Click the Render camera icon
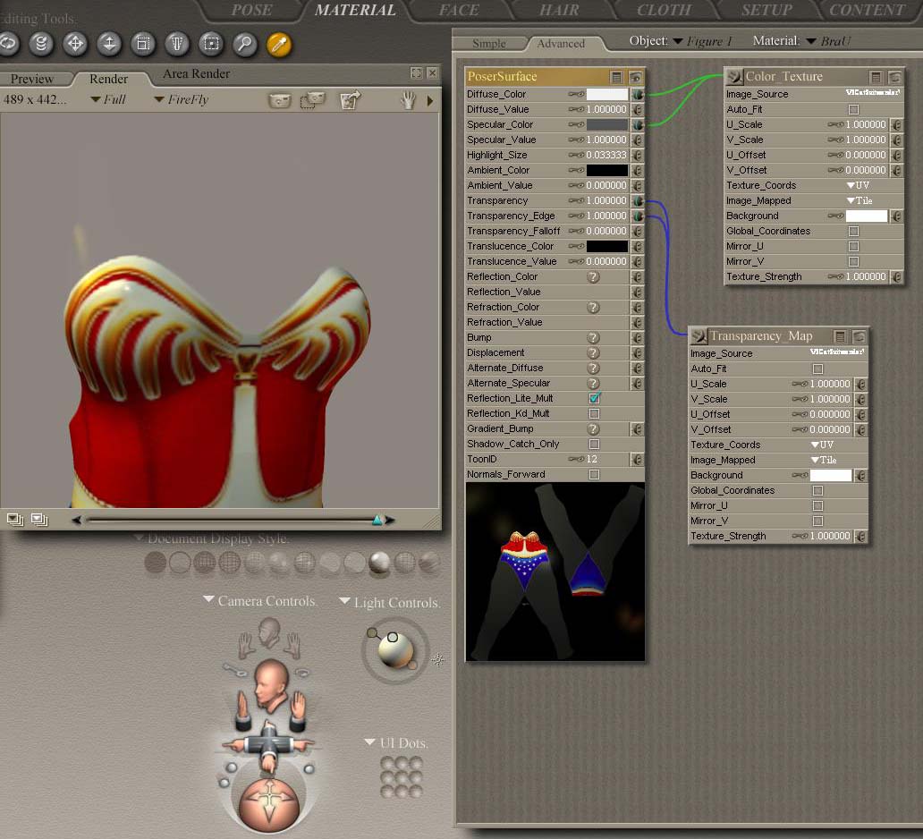923x839 pixels. (280, 100)
